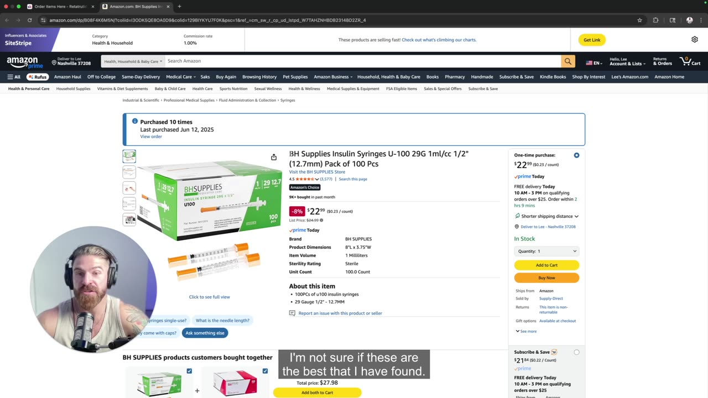Image resolution: width=708 pixels, height=398 pixels.
Task: Select Subscribe & Save radio button
Action: tap(576, 352)
